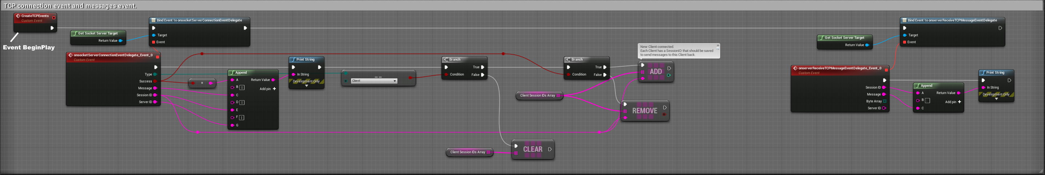Click the Success output pin
Viewport: 1045px width, 175px height.
click(x=155, y=81)
